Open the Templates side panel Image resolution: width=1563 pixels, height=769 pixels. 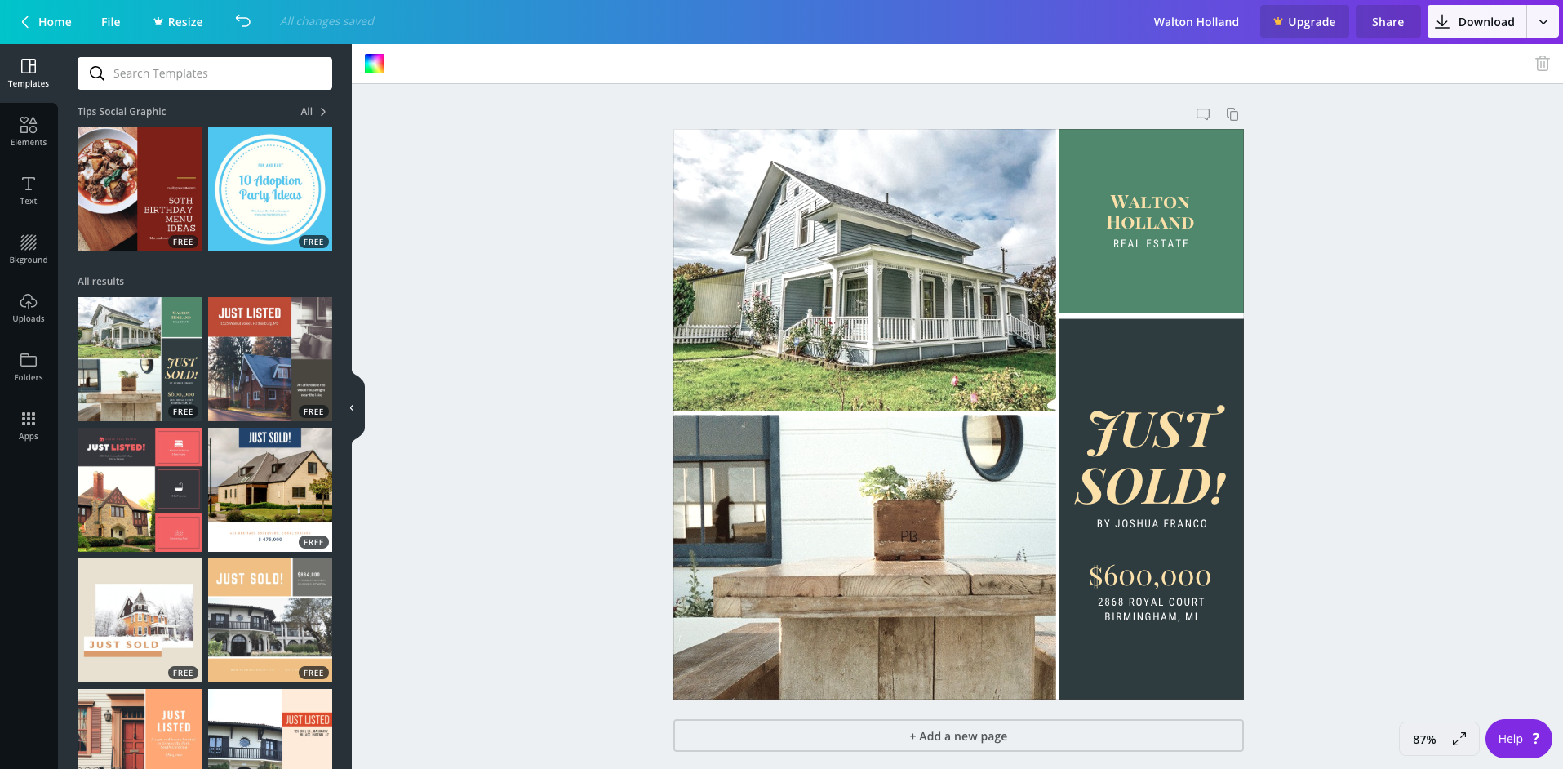pyautogui.click(x=29, y=73)
